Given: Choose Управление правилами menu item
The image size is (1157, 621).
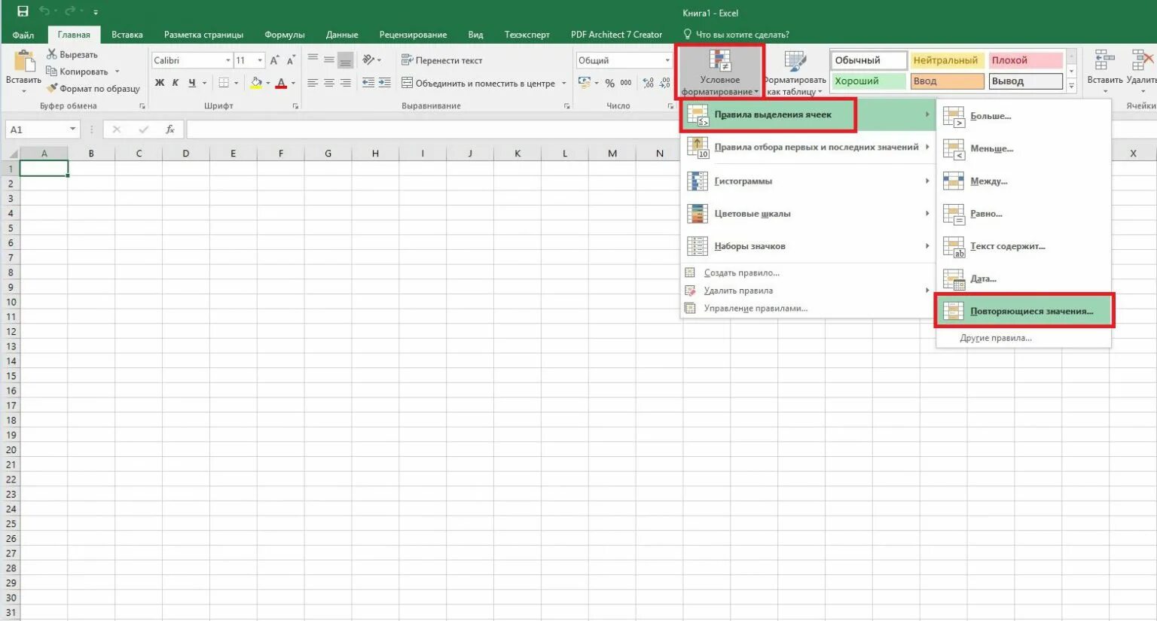Looking at the screenshot, I should tap(808, 309).
